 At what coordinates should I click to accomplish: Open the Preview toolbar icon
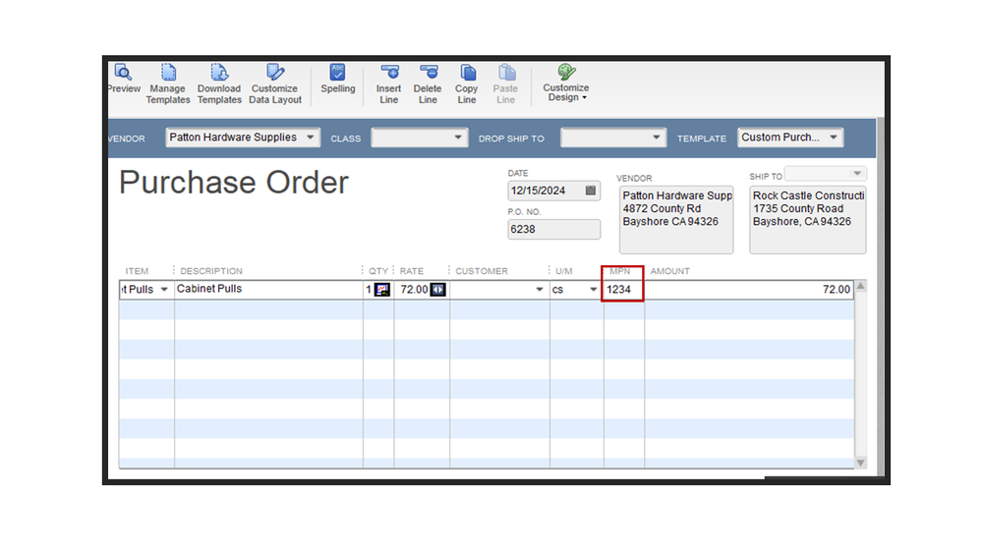click(124, 79)
